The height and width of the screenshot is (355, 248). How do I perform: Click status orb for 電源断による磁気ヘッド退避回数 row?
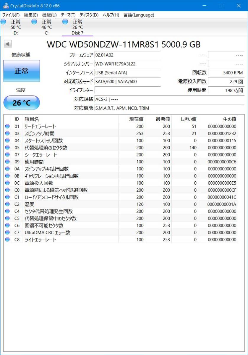pyautogui.click(x=7, y=190)
